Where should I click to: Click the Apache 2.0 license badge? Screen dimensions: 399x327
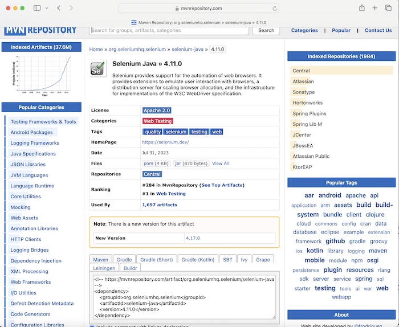click(x=157, y=111)
